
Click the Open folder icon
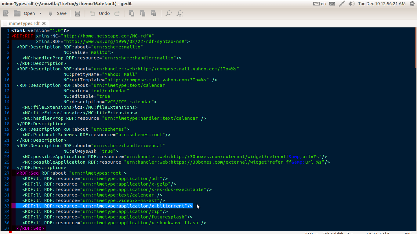17,13
